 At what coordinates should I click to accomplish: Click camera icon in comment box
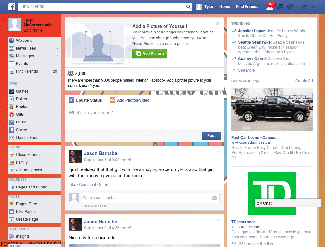coord(214,198)
